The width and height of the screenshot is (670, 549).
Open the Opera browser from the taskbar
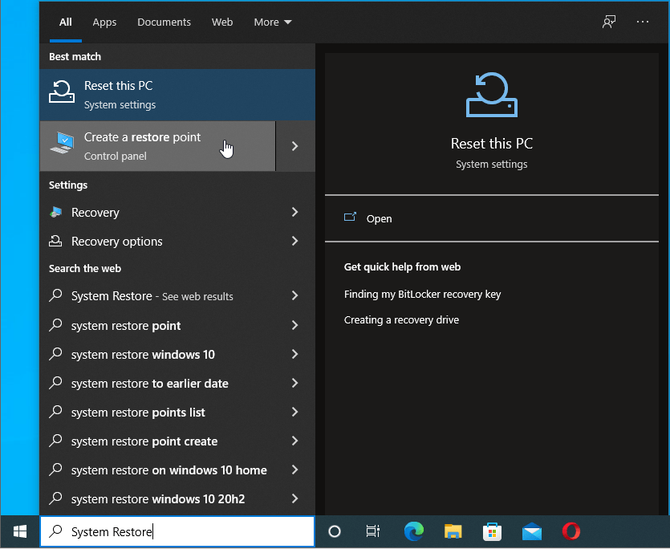571,531
